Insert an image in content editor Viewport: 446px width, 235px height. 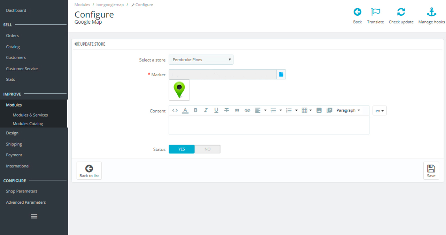pos(319,110)
